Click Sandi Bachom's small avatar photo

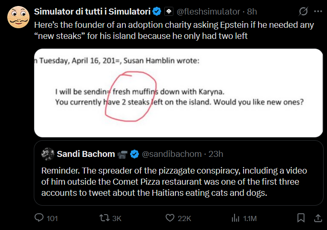click(x=48, y=154)
